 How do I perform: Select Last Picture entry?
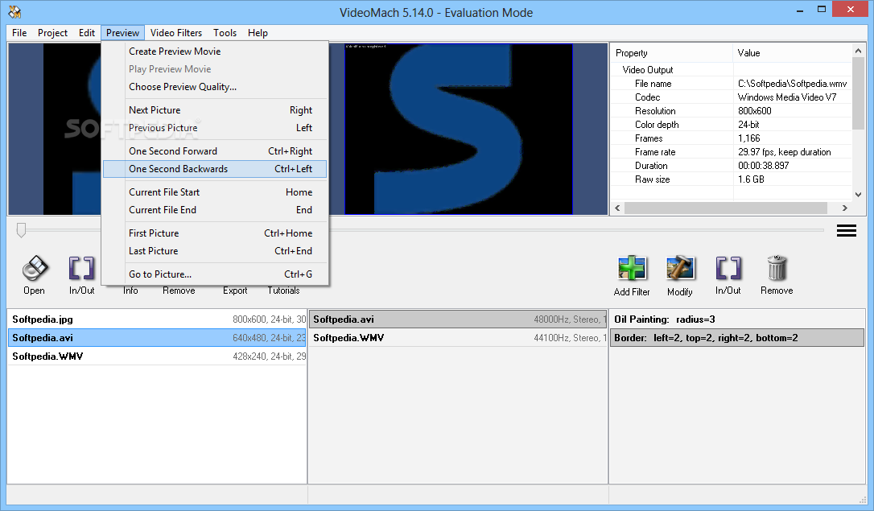(215, 251)
